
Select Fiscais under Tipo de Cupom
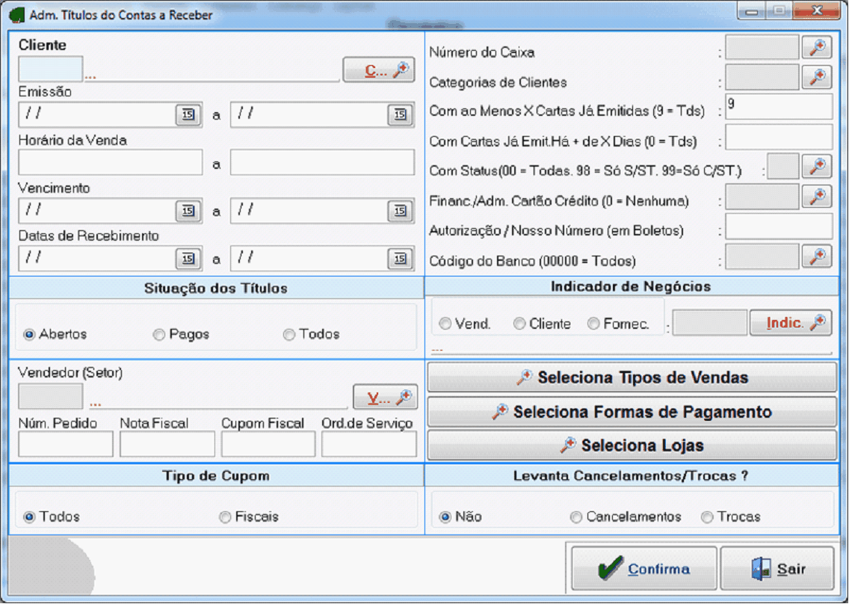225,517
